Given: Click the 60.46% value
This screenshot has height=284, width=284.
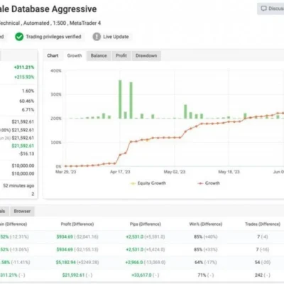Looking at the screenshot, I should click(x=27, y=102).
